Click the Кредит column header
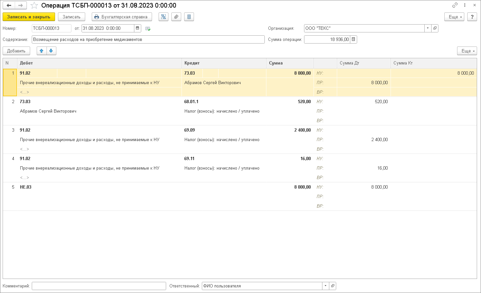Viewport: 481px width, 293px height. point(224,63)
